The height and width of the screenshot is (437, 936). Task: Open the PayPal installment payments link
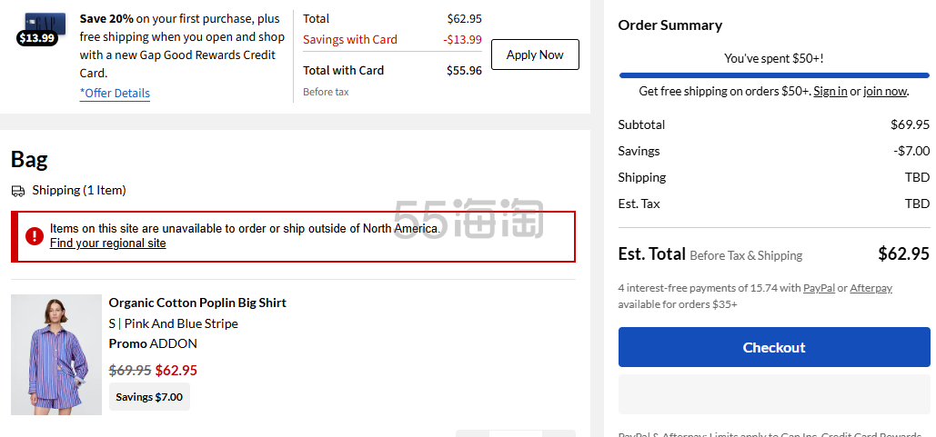point(819,288)
